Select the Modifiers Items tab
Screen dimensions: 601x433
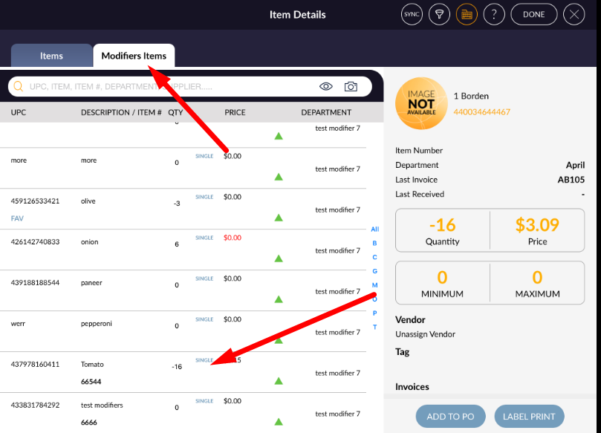[x=134, y=56]
